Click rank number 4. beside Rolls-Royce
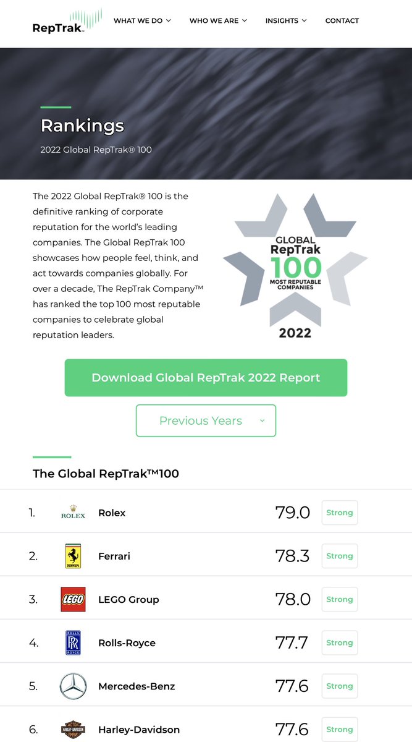Screen dimensions: 412x742 point(33,642)
